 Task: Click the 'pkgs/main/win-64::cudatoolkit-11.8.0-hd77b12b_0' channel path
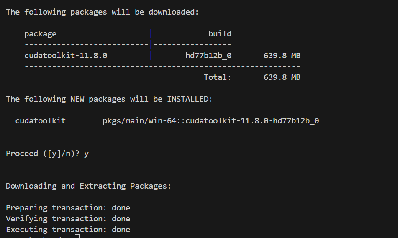tap(211, 121)
